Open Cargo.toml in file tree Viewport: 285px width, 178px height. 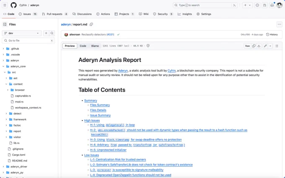(18, 155)
